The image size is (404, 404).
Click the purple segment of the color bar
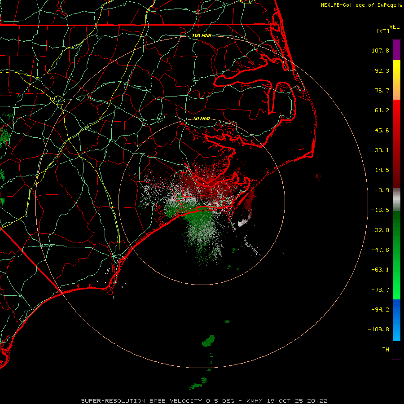pyautogui.click(x=396, y=50)
